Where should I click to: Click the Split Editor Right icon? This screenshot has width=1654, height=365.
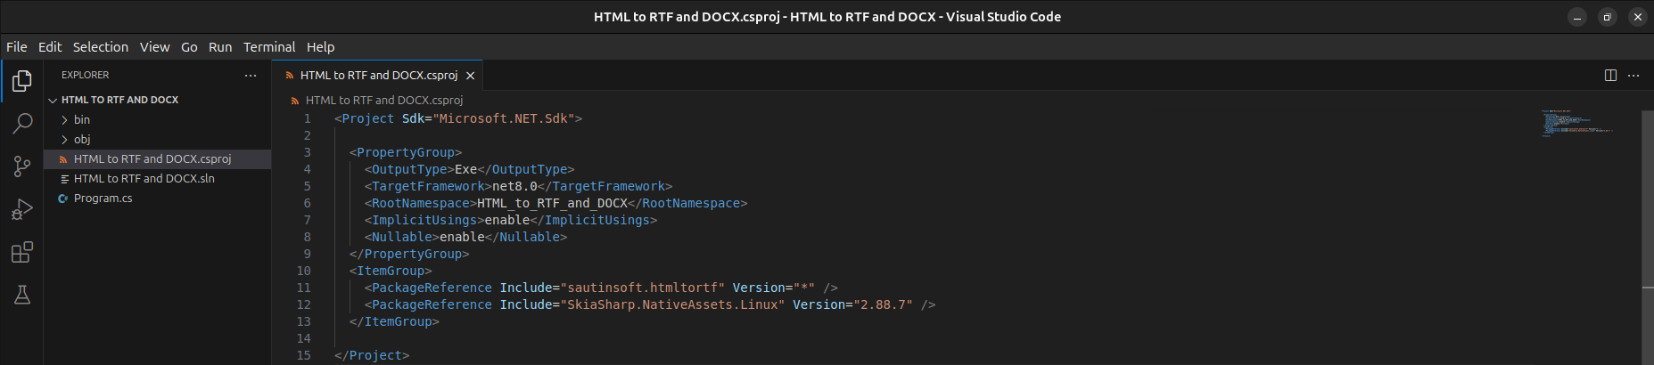(1610, 76)
